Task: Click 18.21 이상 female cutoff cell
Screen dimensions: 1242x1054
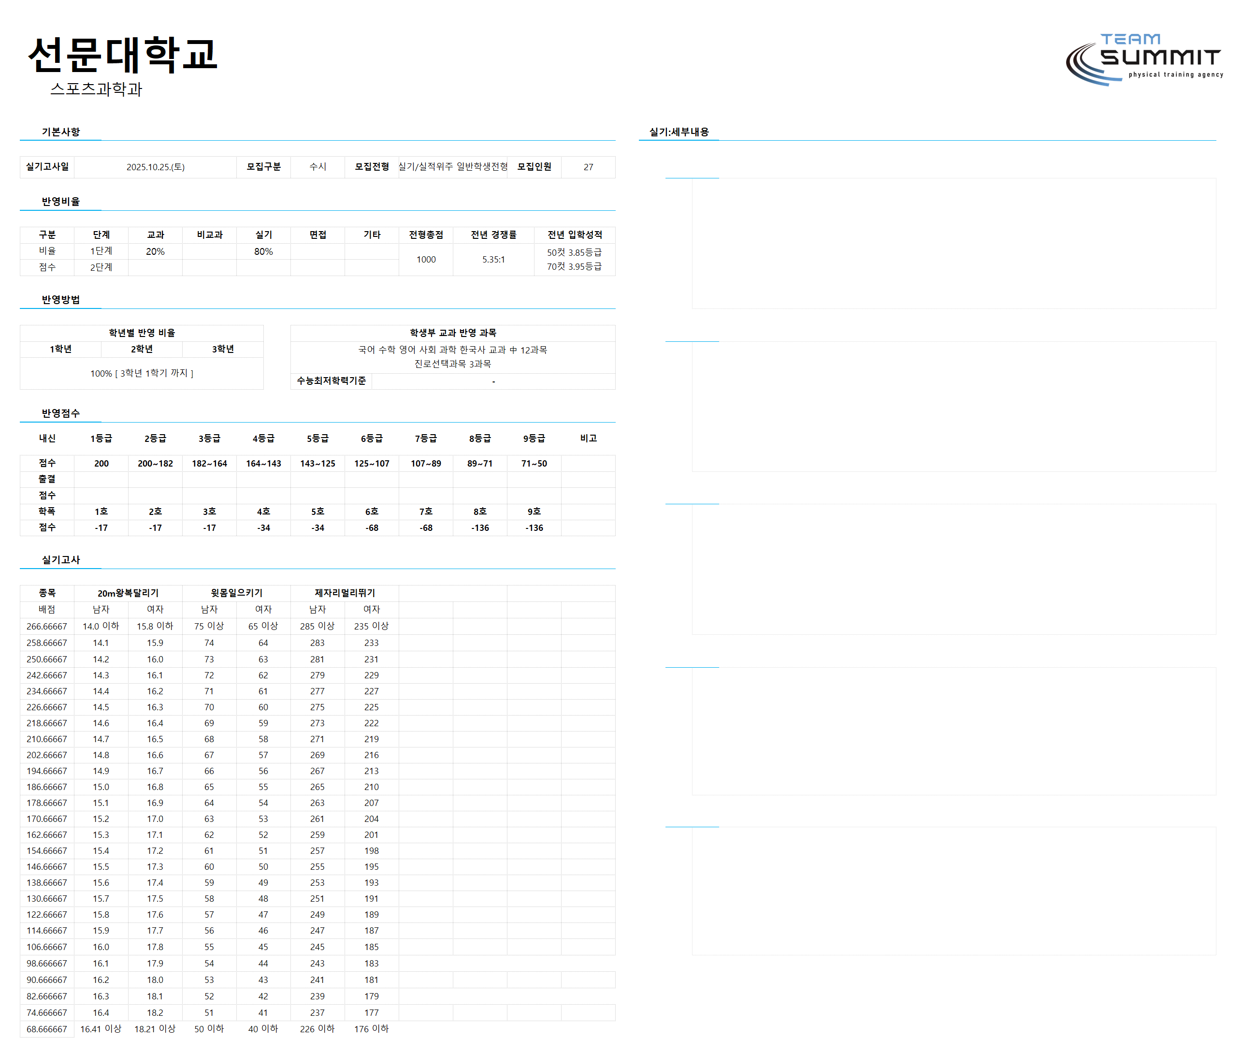Action: [155, 1029]
